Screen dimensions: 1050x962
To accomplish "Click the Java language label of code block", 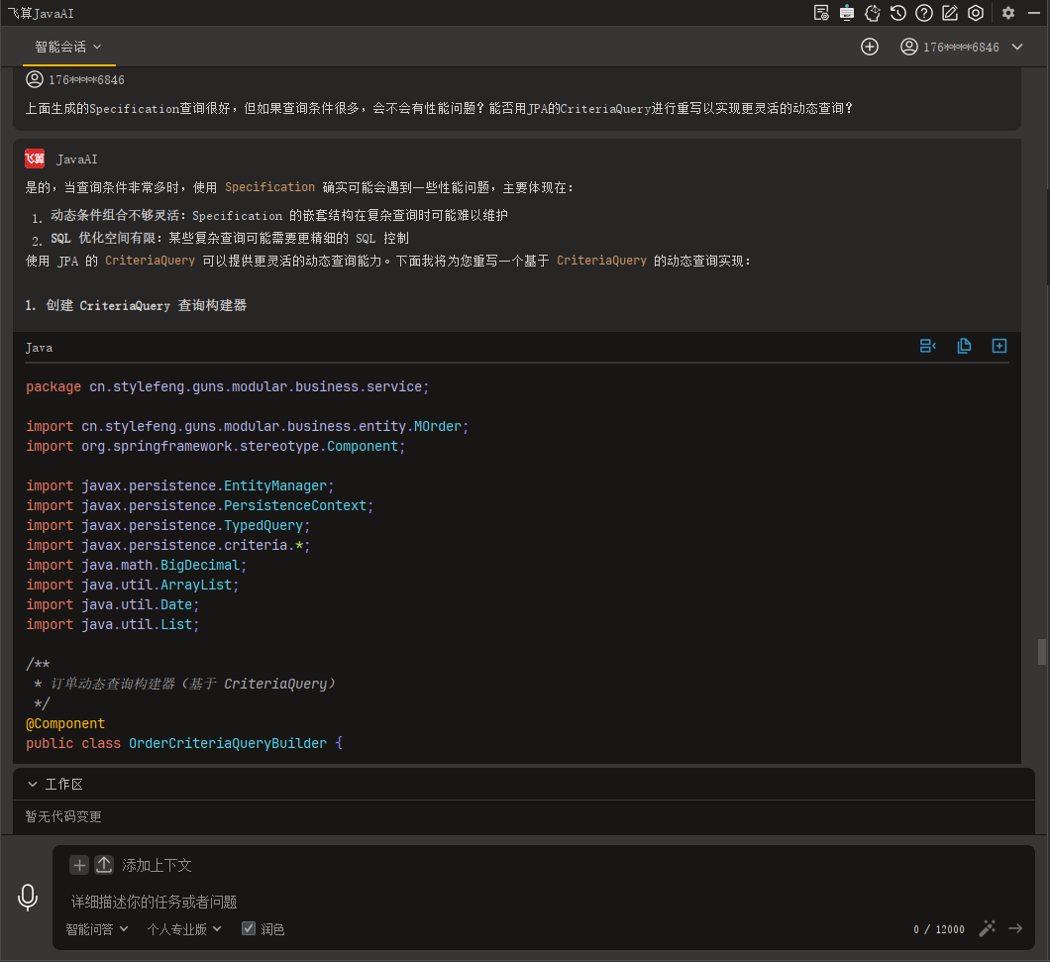I will (x=39, y=348).
